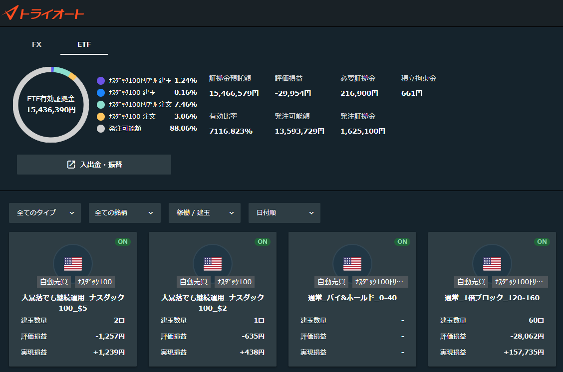Toggle ON badge of 大暴落でも継続運用_ナスダック100_$5 card
Screen dimensions: 563x372
(x=123, y=242)
